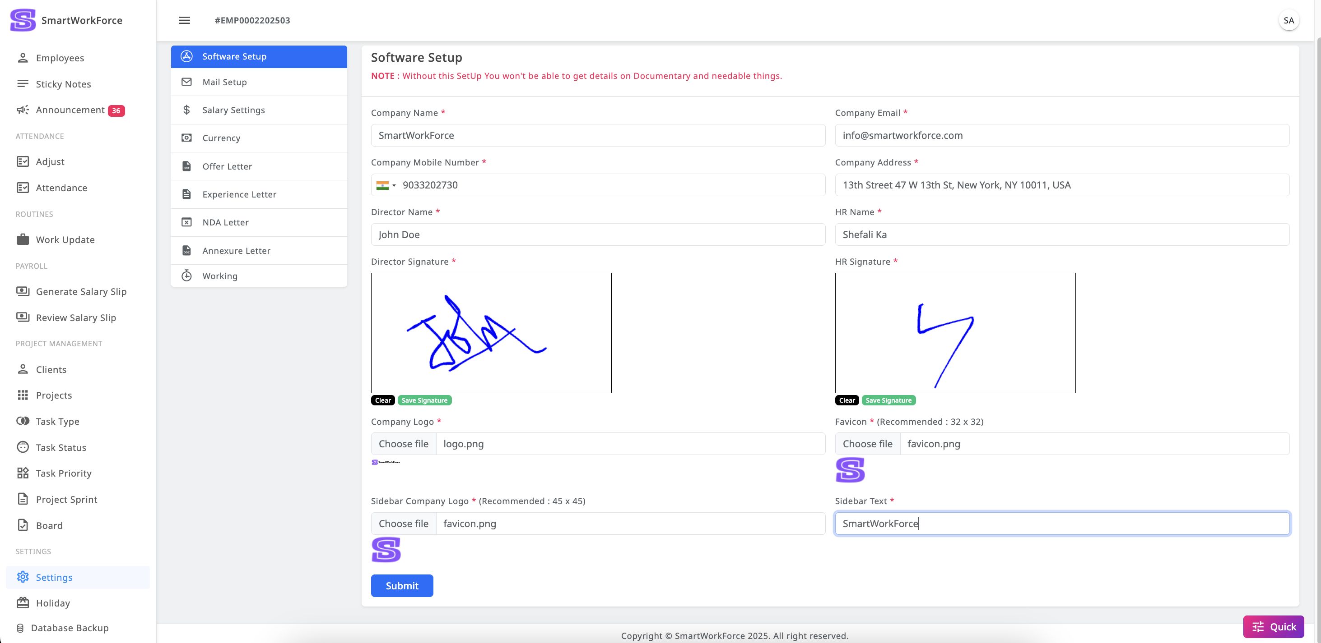Viewport: 1321px width, 643px height.
Task: Click the Currency icon in settings list
Action: click(x=186, y=138)
